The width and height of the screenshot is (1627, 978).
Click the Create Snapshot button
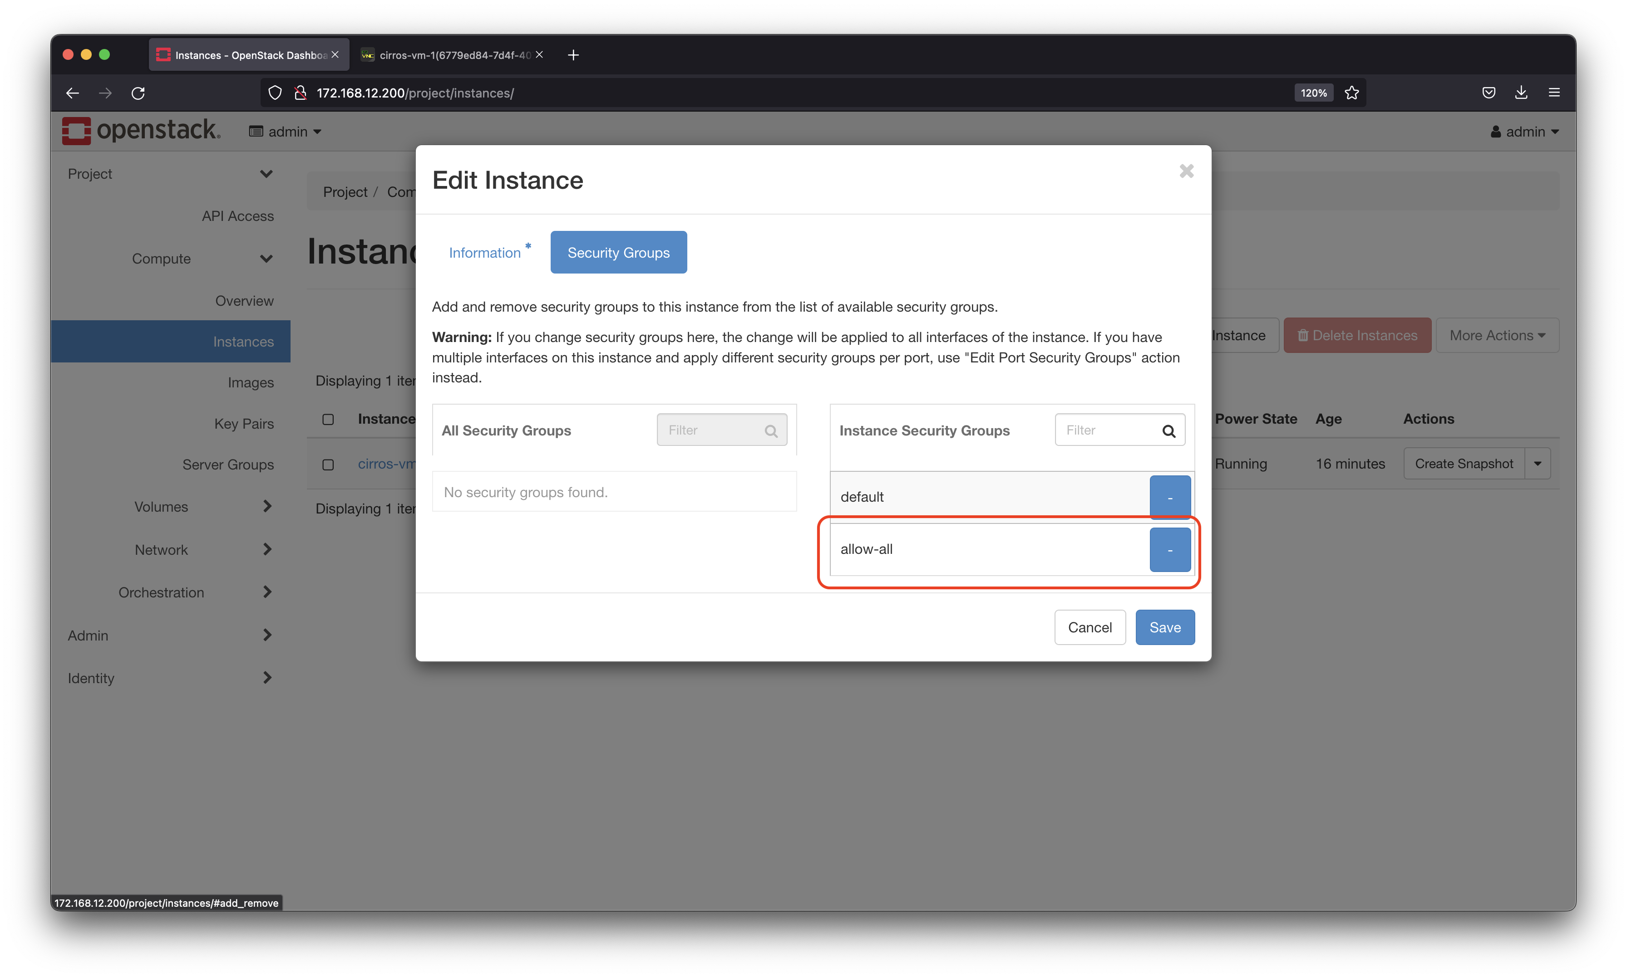point(1464,464)
